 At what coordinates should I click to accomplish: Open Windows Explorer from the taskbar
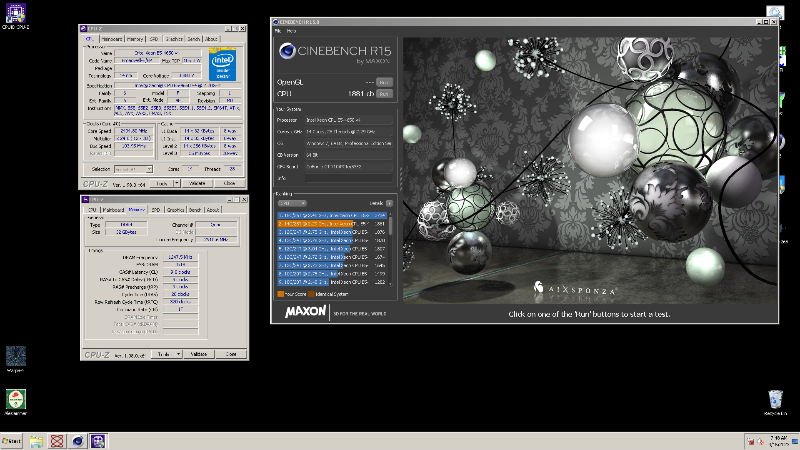[36, 441]
